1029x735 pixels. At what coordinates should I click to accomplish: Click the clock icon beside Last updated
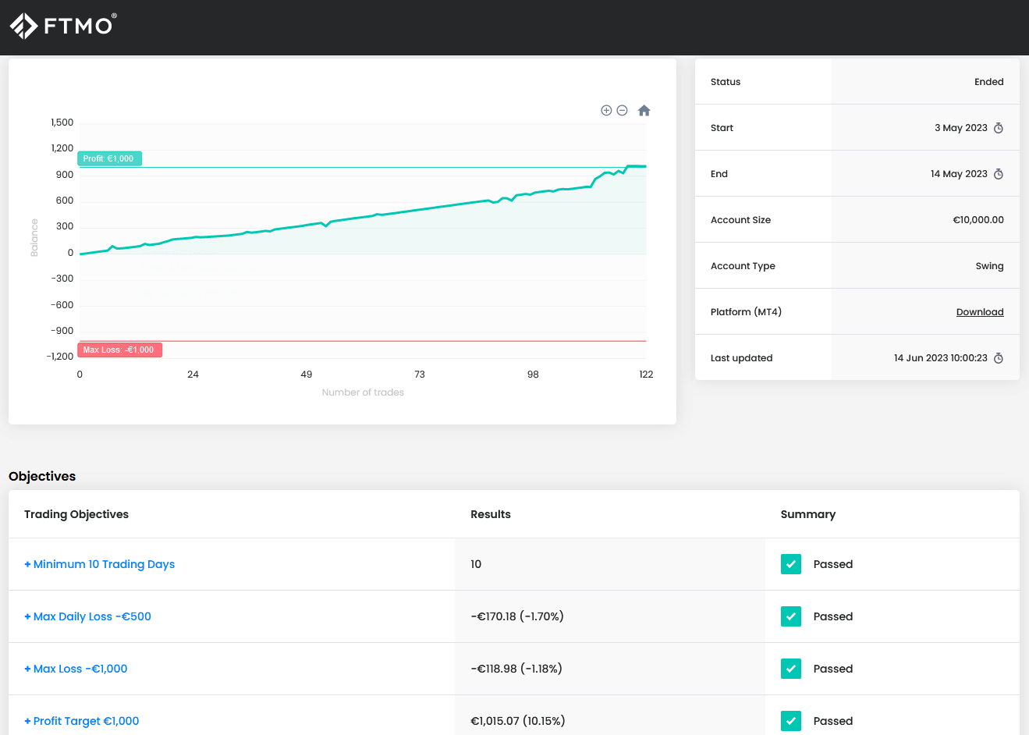(x=999, y=358)
